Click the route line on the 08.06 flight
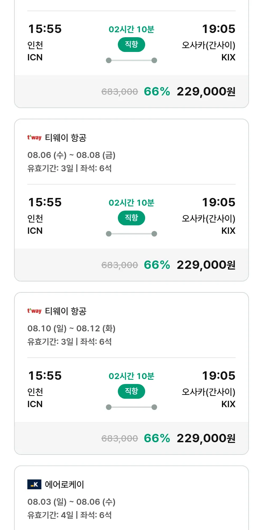This screenshot has width=263, height=530. pyautogui.click(x=131, y=234)
